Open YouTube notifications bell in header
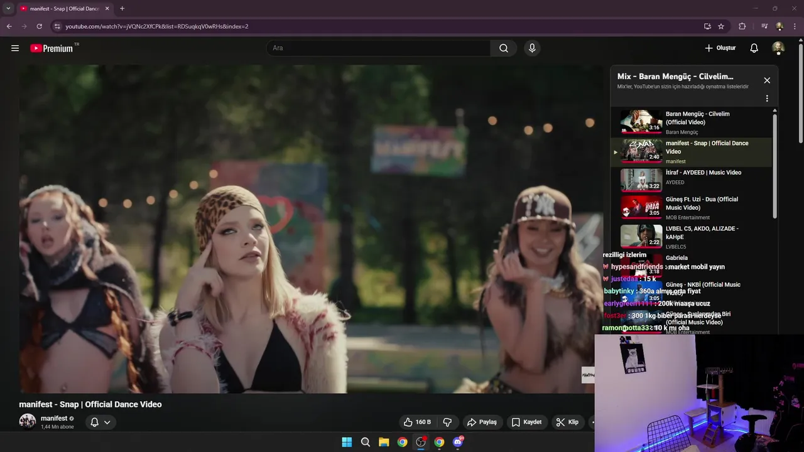804x452 pixels. click(x=754, y=48)
